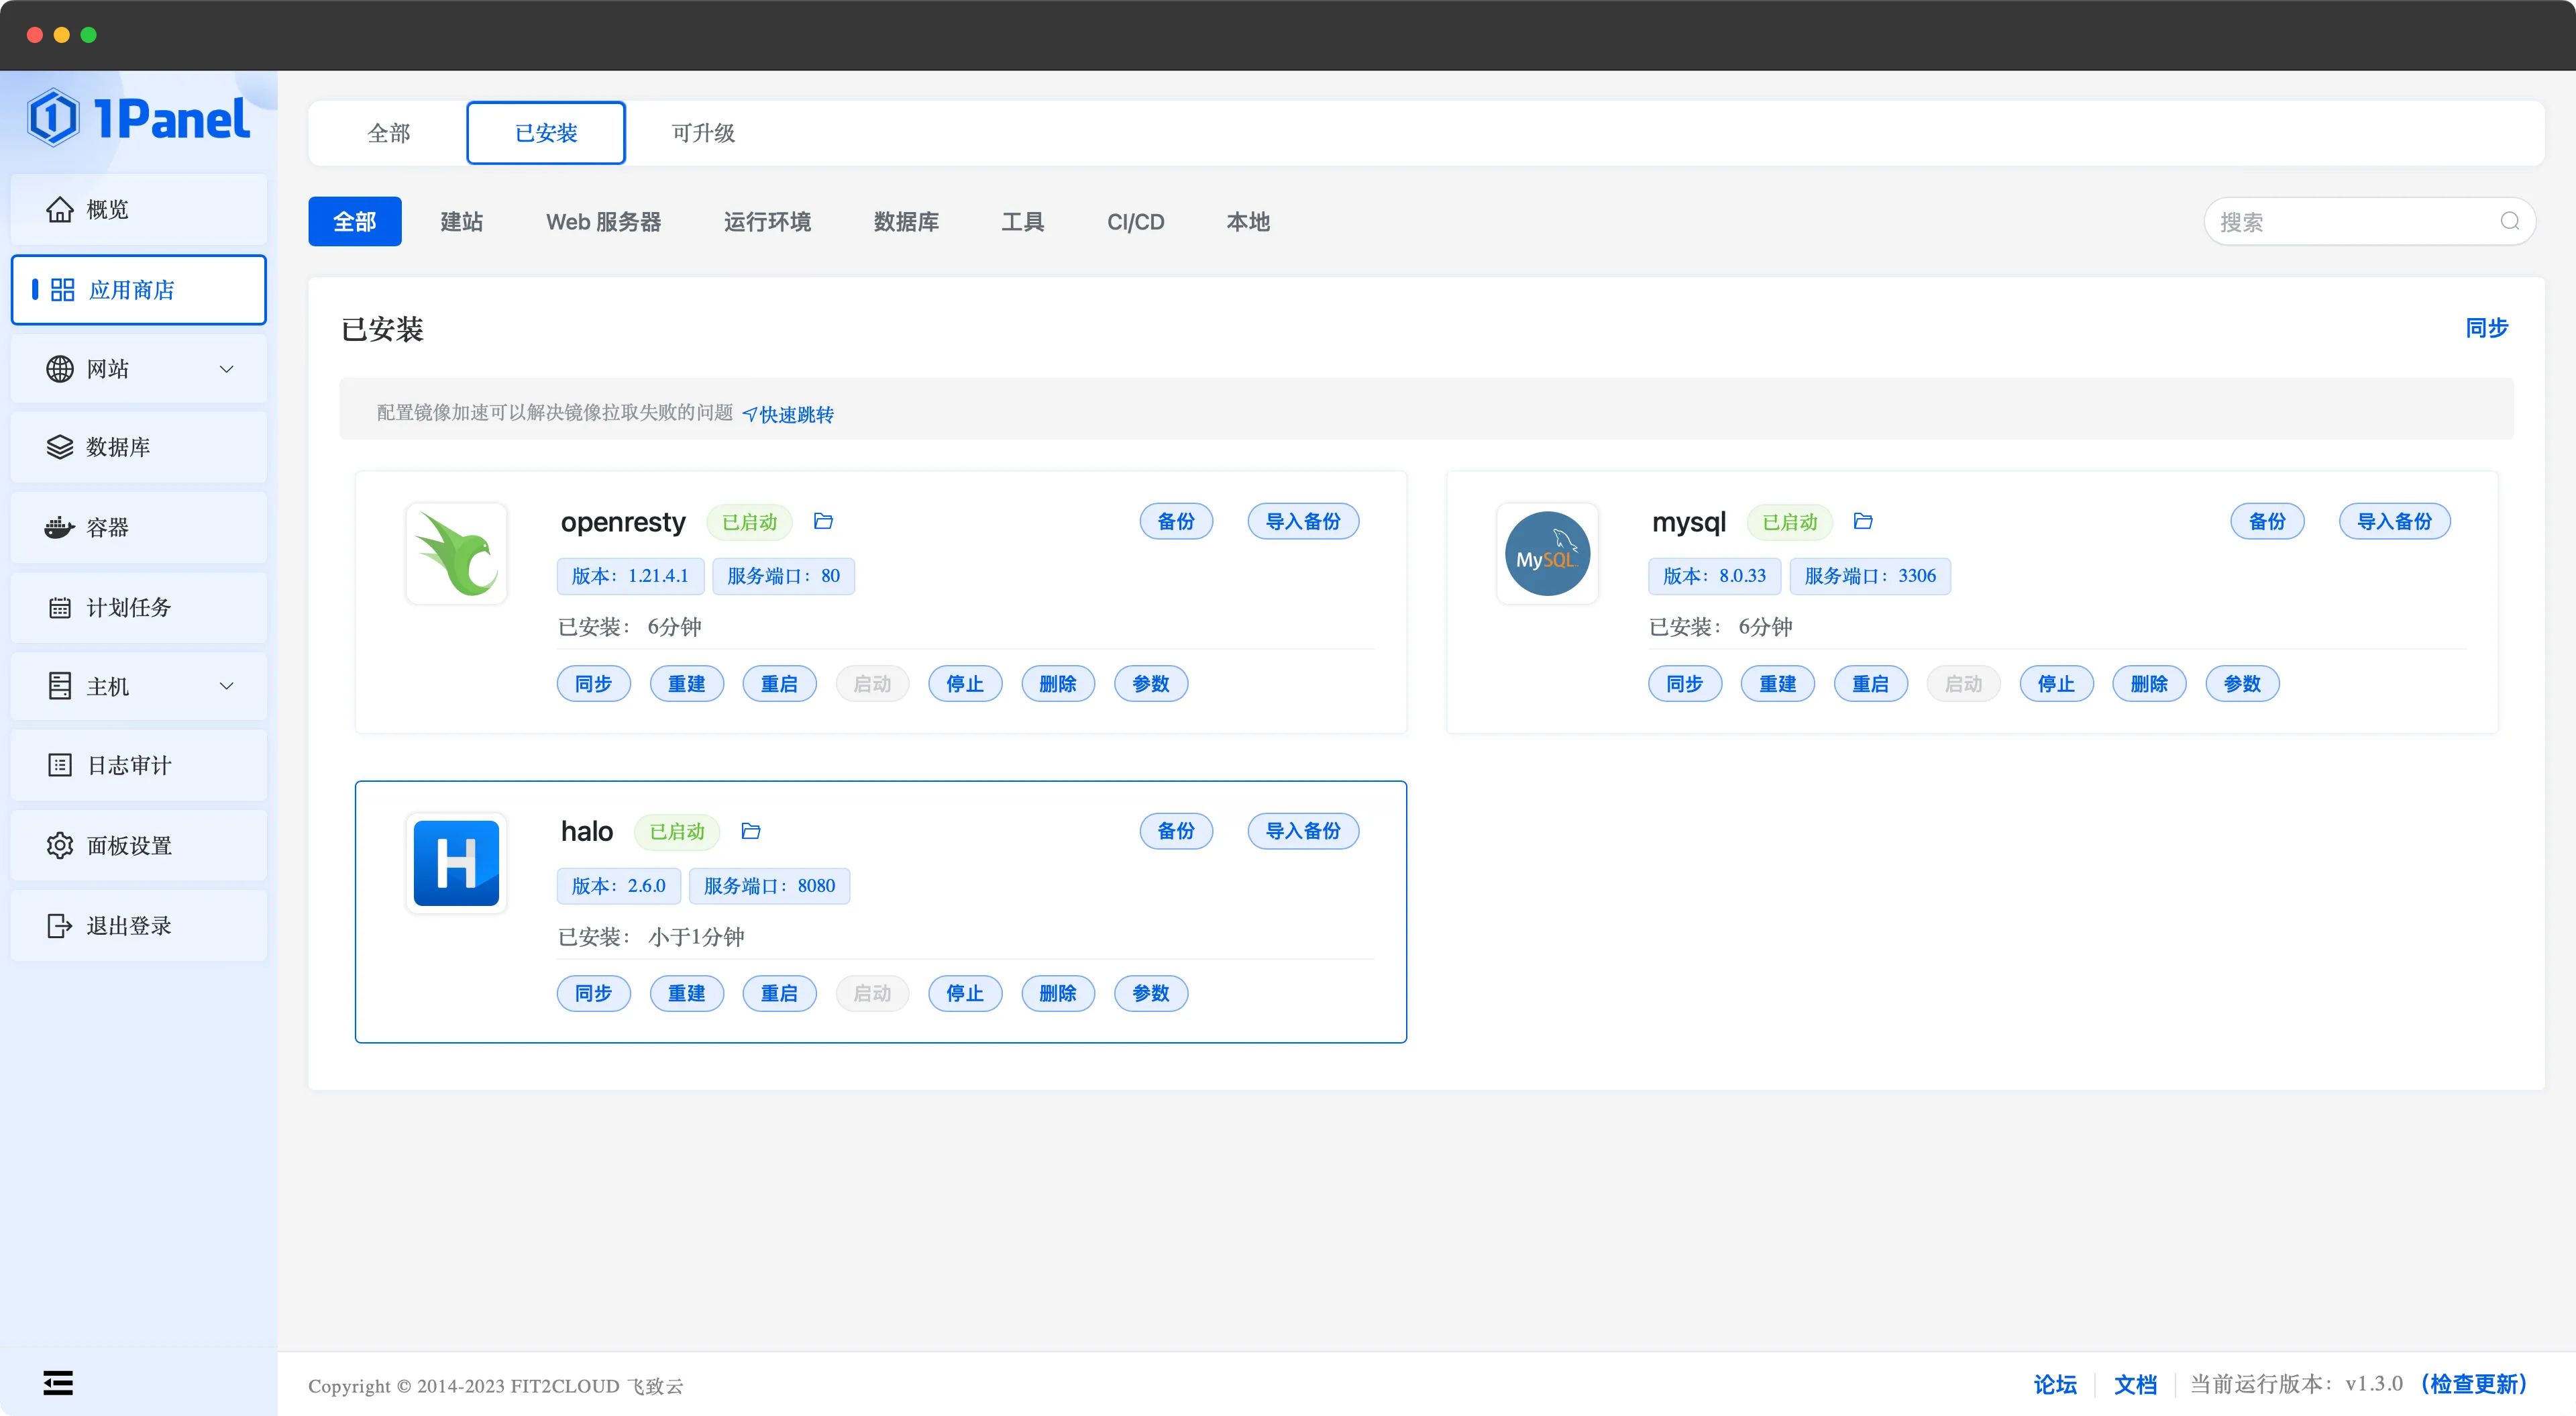2576x1416 pixels.
Task: Click the 快速跳转 quick jump link
Action: point(788,414)
